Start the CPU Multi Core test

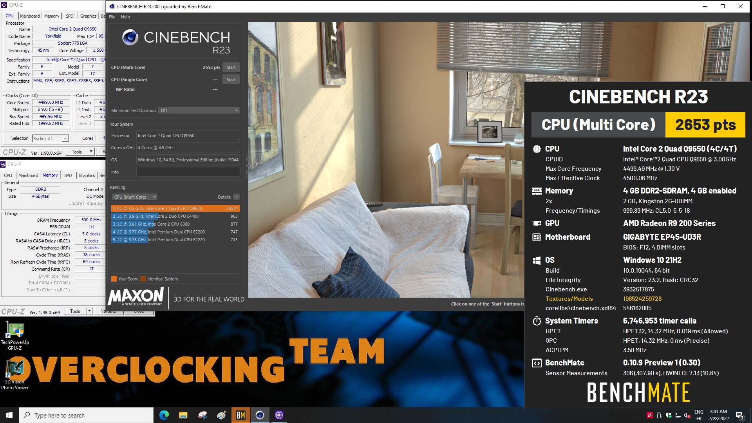[x=231, y=67]
